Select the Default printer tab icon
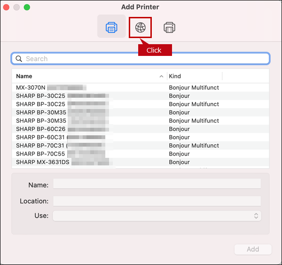The width and height of the screenshot is (282, 265). (111, 27)
